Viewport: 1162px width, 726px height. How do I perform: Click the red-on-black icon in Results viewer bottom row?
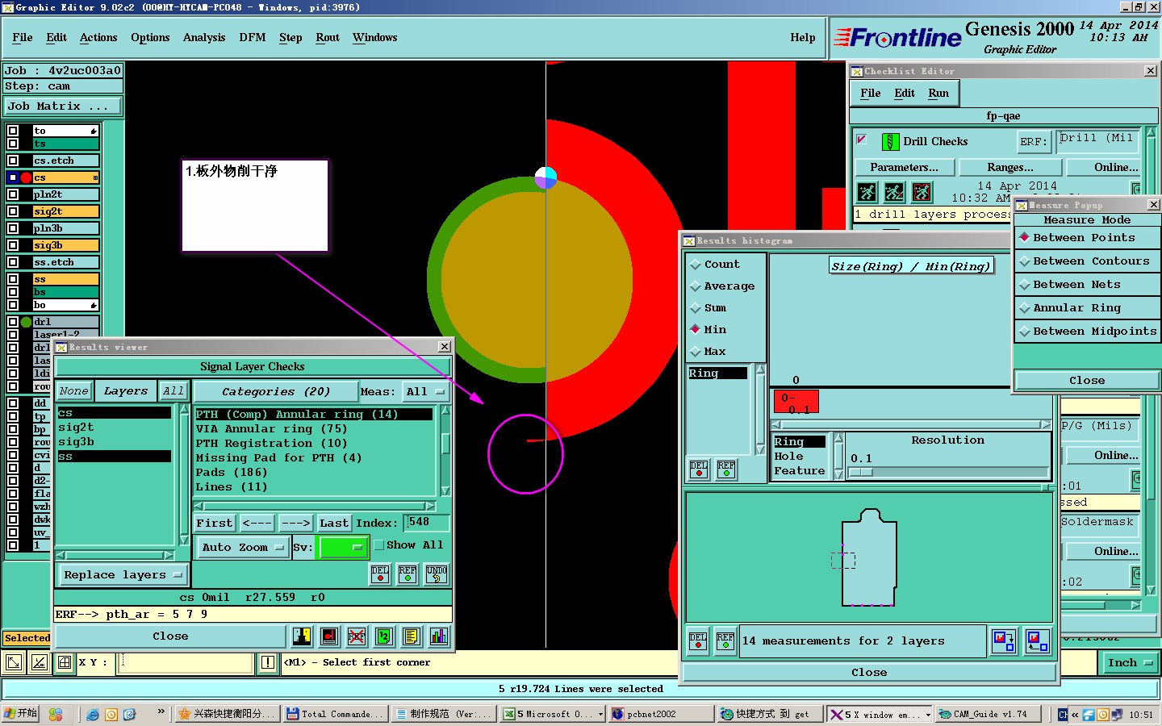[329, 636]
